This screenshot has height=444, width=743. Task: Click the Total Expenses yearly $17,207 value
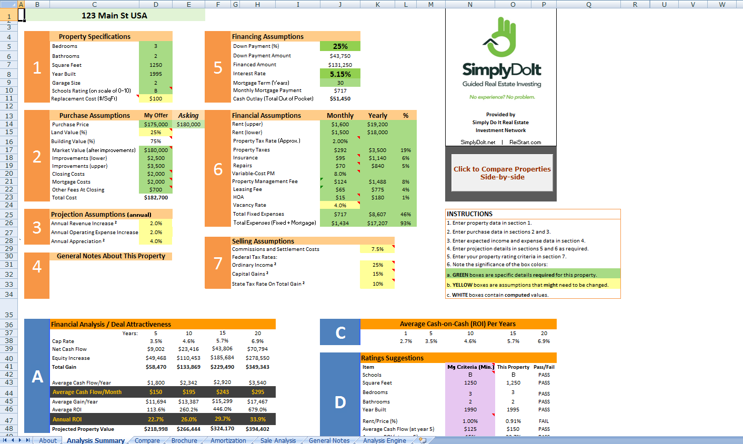pos(377,223)
